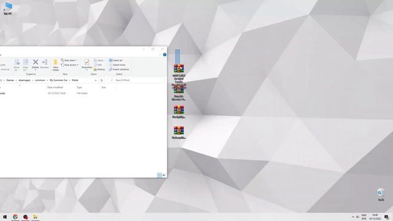The width and height of the screenshot is (393, 221).
Task: Select the bottom WinRAR archive on desktop
Action: pos(179,130)
